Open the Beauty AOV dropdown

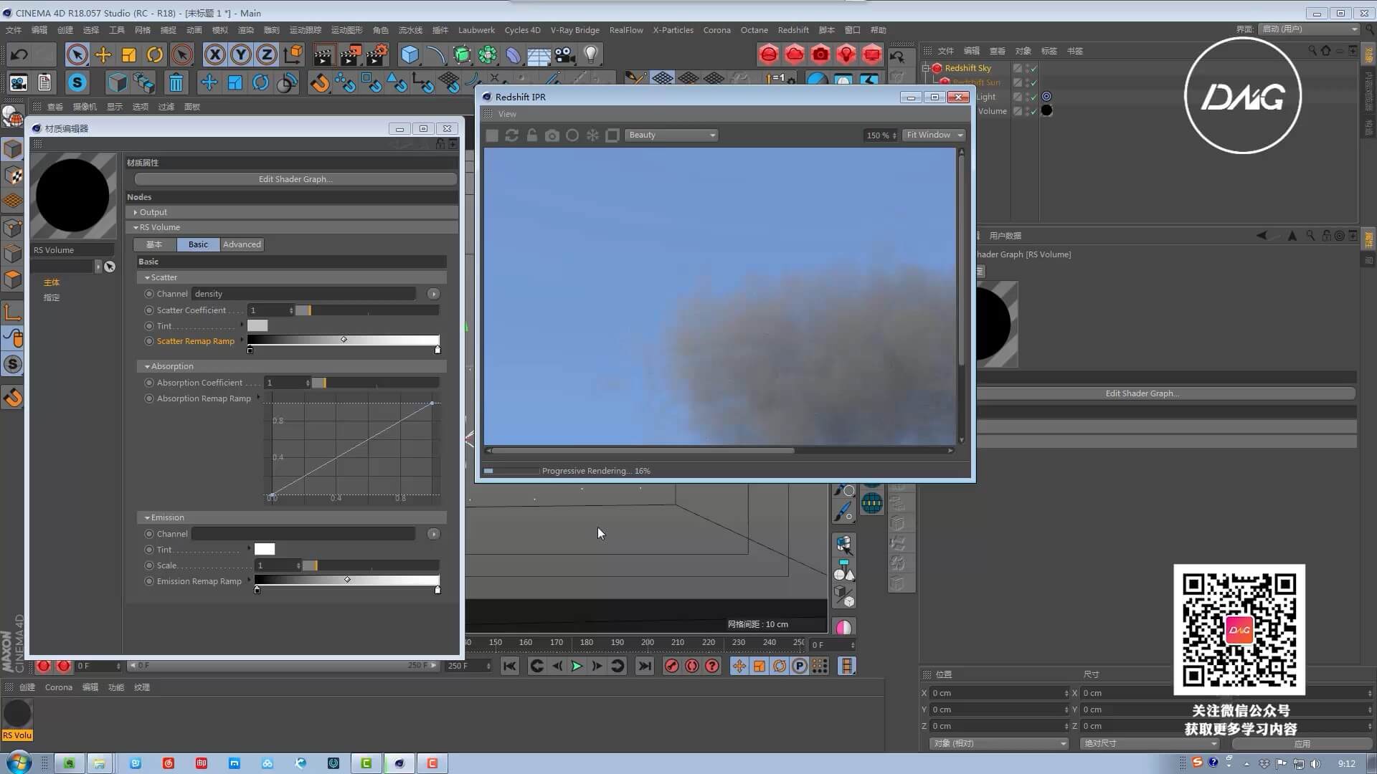[671, 135]
